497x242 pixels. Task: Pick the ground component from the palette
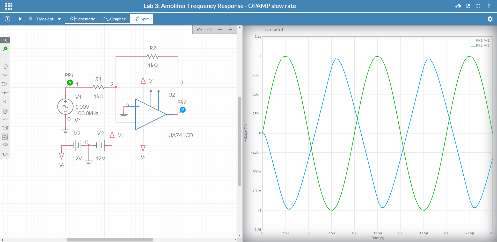pos(5,58)
